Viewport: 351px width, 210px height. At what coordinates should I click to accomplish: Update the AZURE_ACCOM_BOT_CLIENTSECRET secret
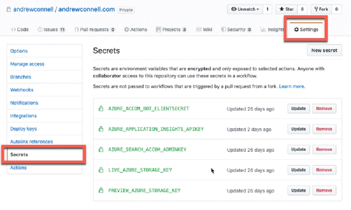298,108
